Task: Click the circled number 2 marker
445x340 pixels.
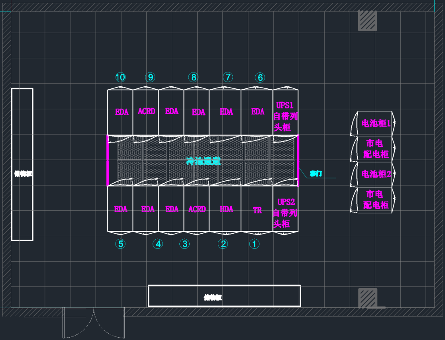Action: point(223,244)
